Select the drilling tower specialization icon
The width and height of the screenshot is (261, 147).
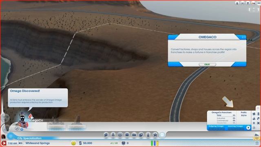[x=113, y=135]
